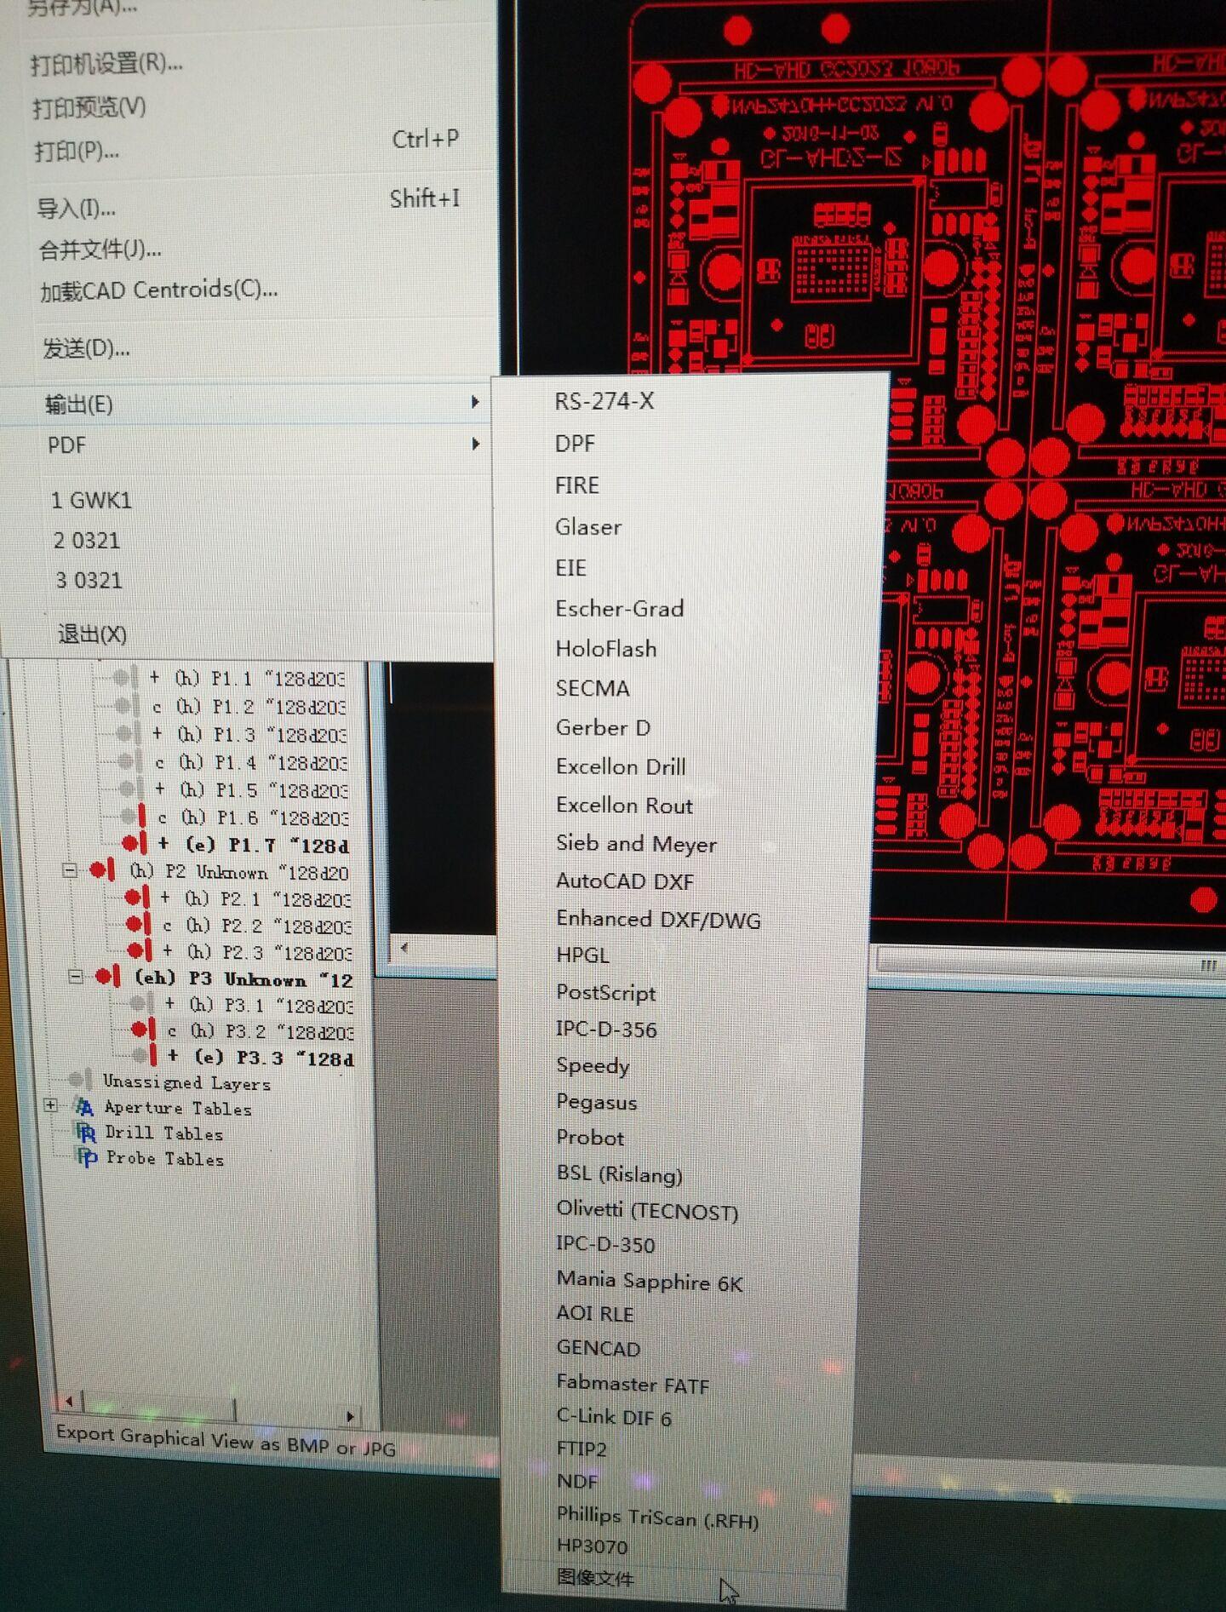Click the 打印预览(V) print preview item
Screen dimensions: 1226x1612
[x=89, y=107]
